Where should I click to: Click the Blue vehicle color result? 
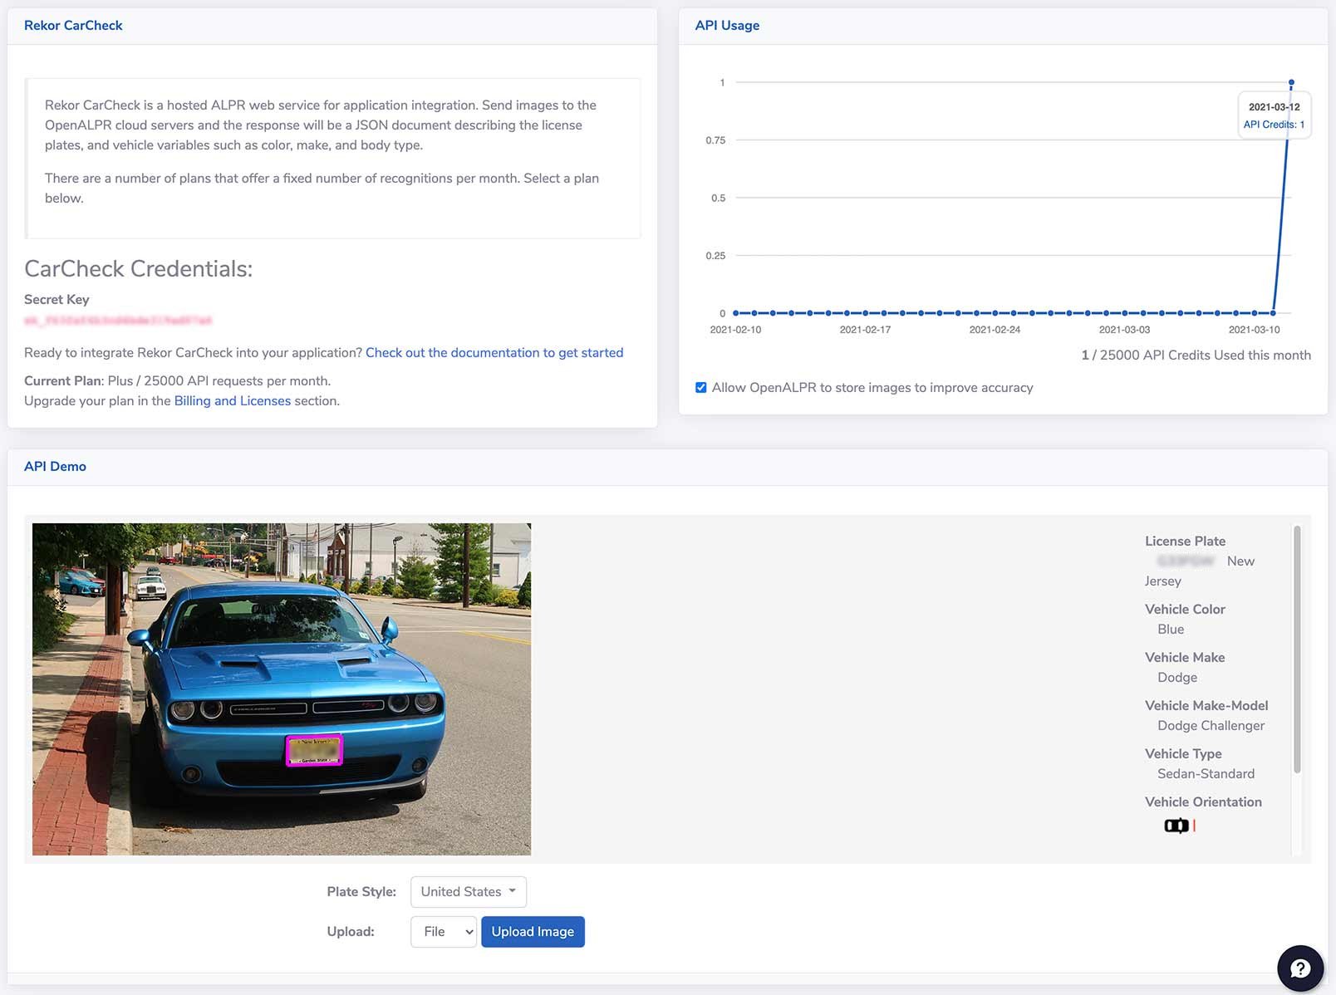(x=1171, y=630)
